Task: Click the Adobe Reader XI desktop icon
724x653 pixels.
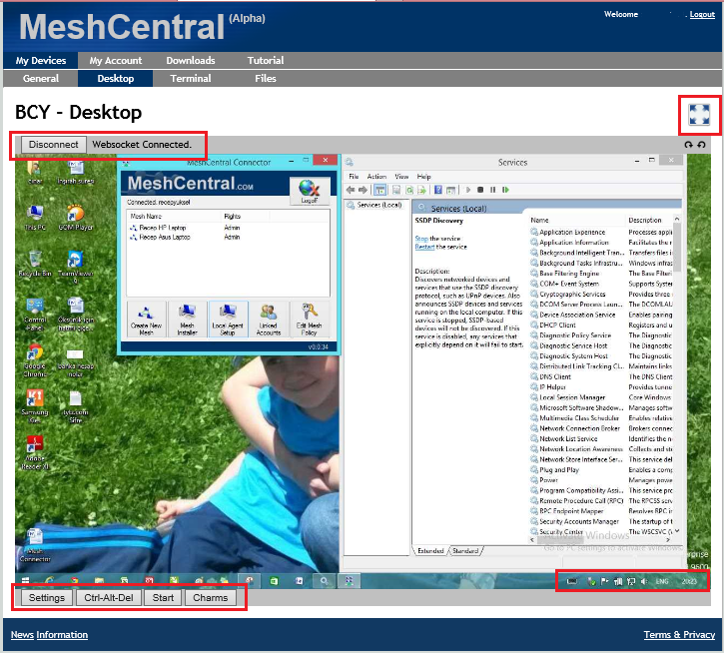Action: pos(35,453)
